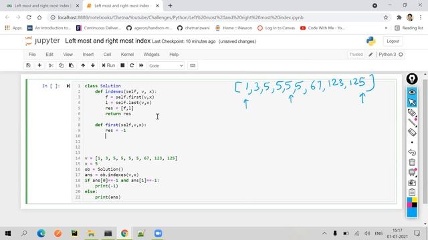Open a new browser tab
The image size is (428, 240).
[170, 6]
